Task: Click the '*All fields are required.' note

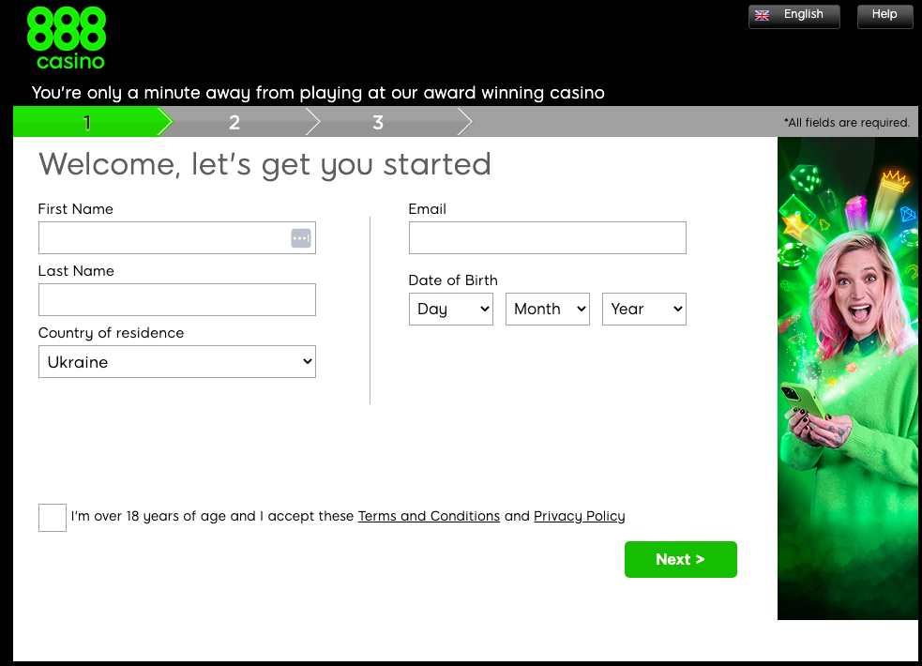Action: (846, 122)
